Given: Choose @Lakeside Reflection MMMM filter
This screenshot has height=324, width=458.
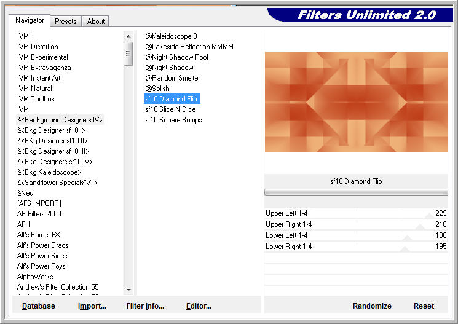Looking at the screenshot, I should click(189, 47).
